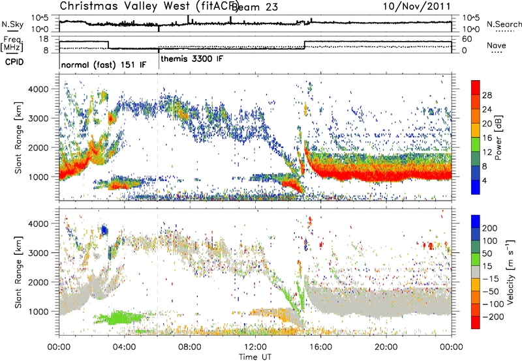Click the '4000' range tick on the power panel
This screenshot has width=522, height=361.
38,89
